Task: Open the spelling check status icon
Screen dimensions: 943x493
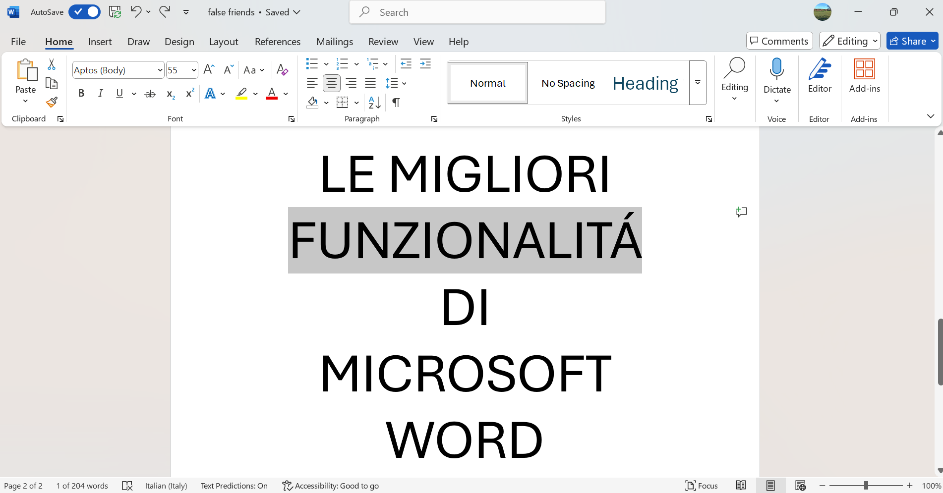Action: 127,486
